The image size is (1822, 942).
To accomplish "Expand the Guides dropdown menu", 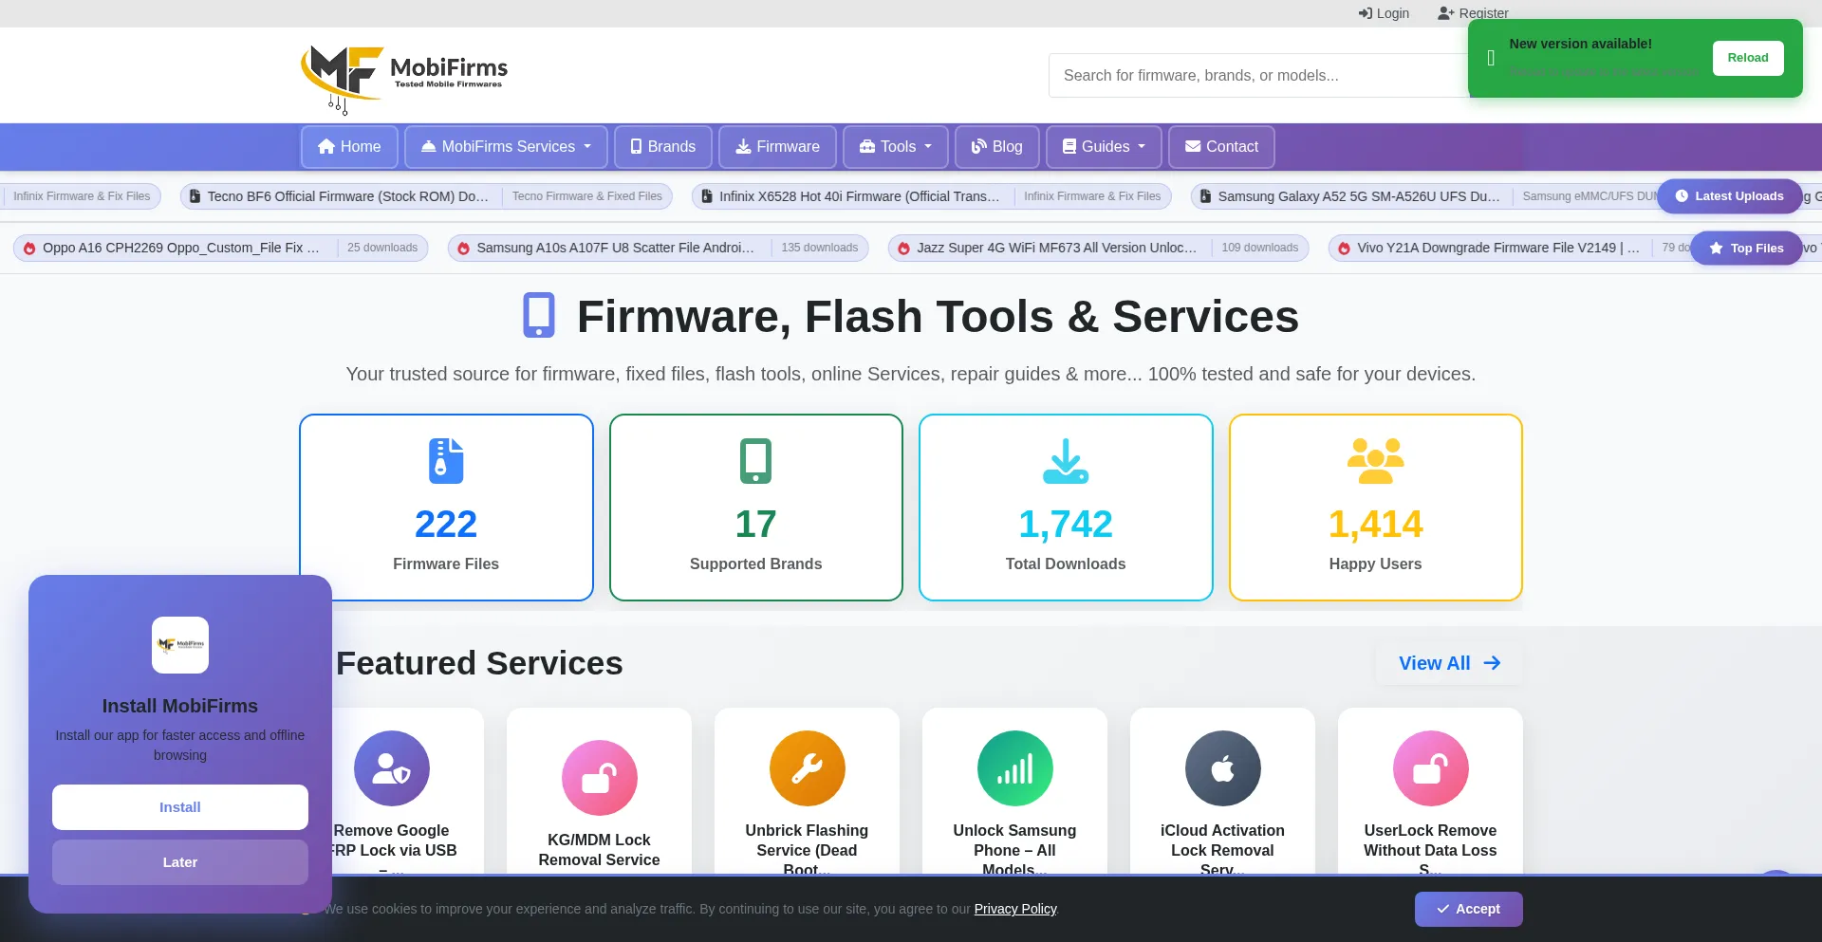I will (x=1103, y=147).
